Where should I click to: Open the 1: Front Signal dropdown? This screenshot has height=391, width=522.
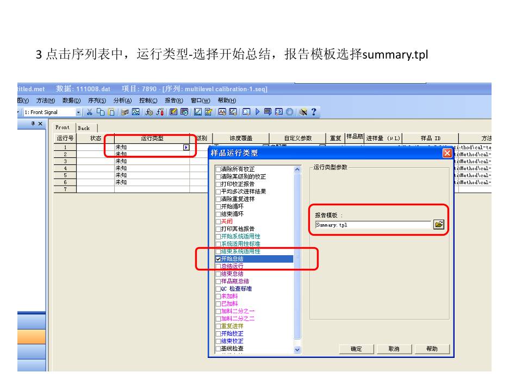(x=79, y=112)
